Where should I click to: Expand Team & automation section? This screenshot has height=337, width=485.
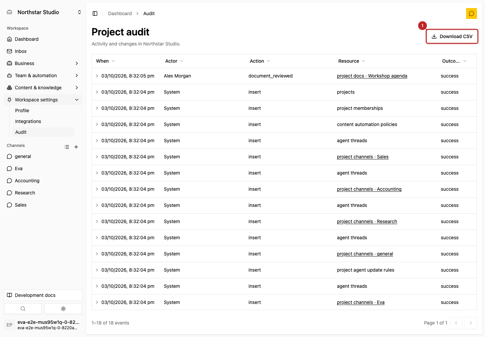(x=43, y=75)
